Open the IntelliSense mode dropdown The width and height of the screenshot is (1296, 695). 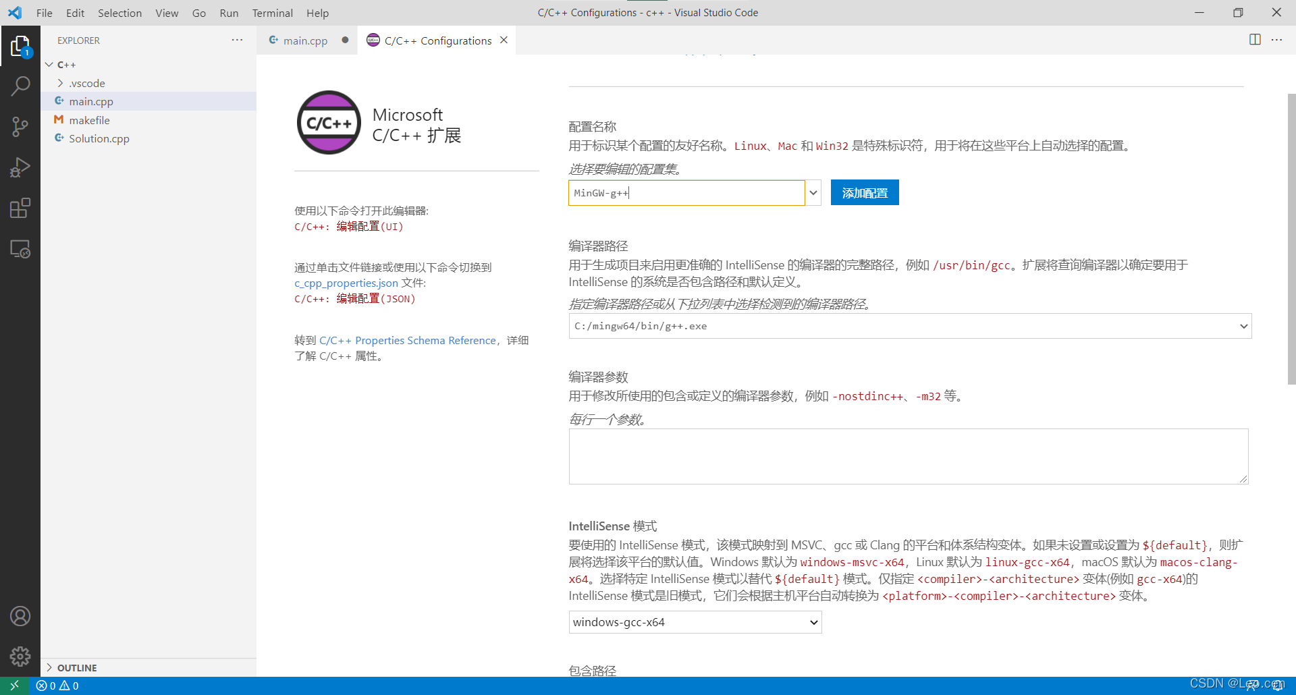click(695, 622)
